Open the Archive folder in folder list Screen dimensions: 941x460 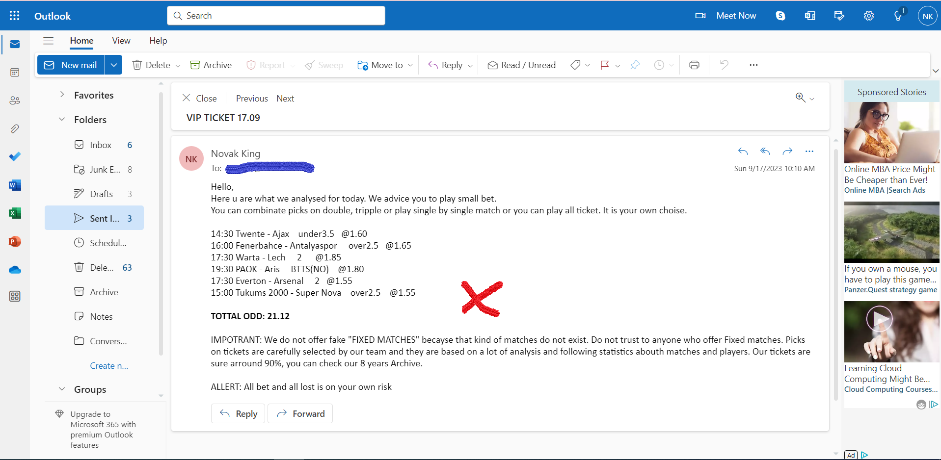(94, 292)
